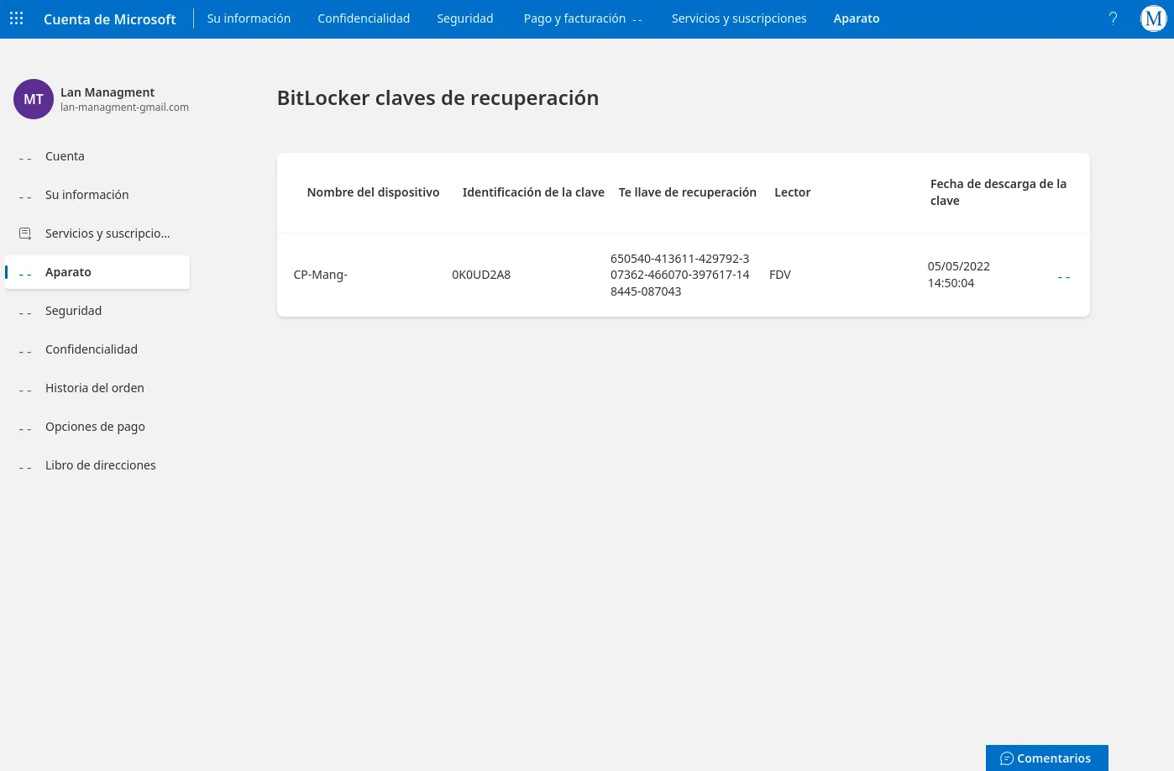This screenshot has width=1174, height=771.
Task: Click the help question mark icon
Action: coord(1113,18)
